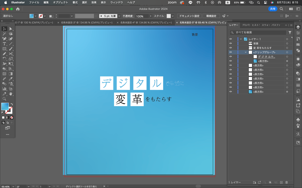Screen dimensions: 302x188
Task: Select the Column Graph tool
Action: click(x=4, y=89)
